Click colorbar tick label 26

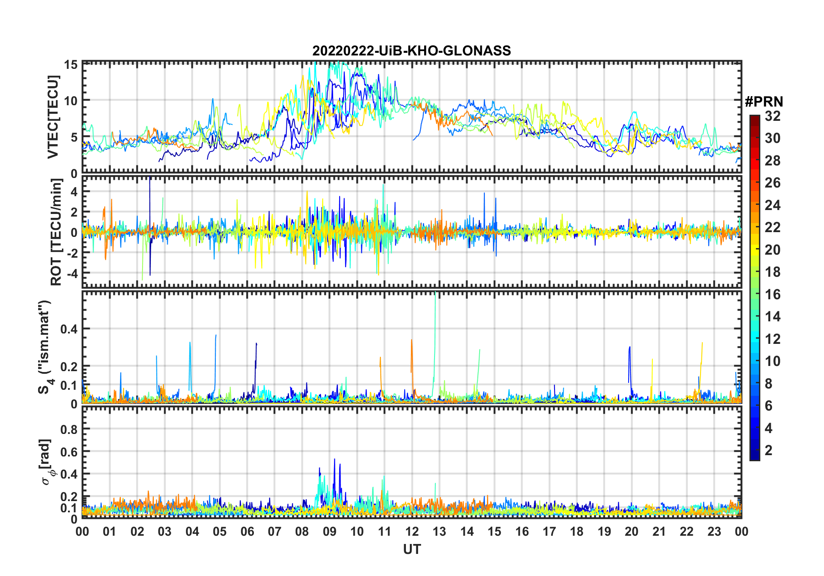tap(772, 183)
